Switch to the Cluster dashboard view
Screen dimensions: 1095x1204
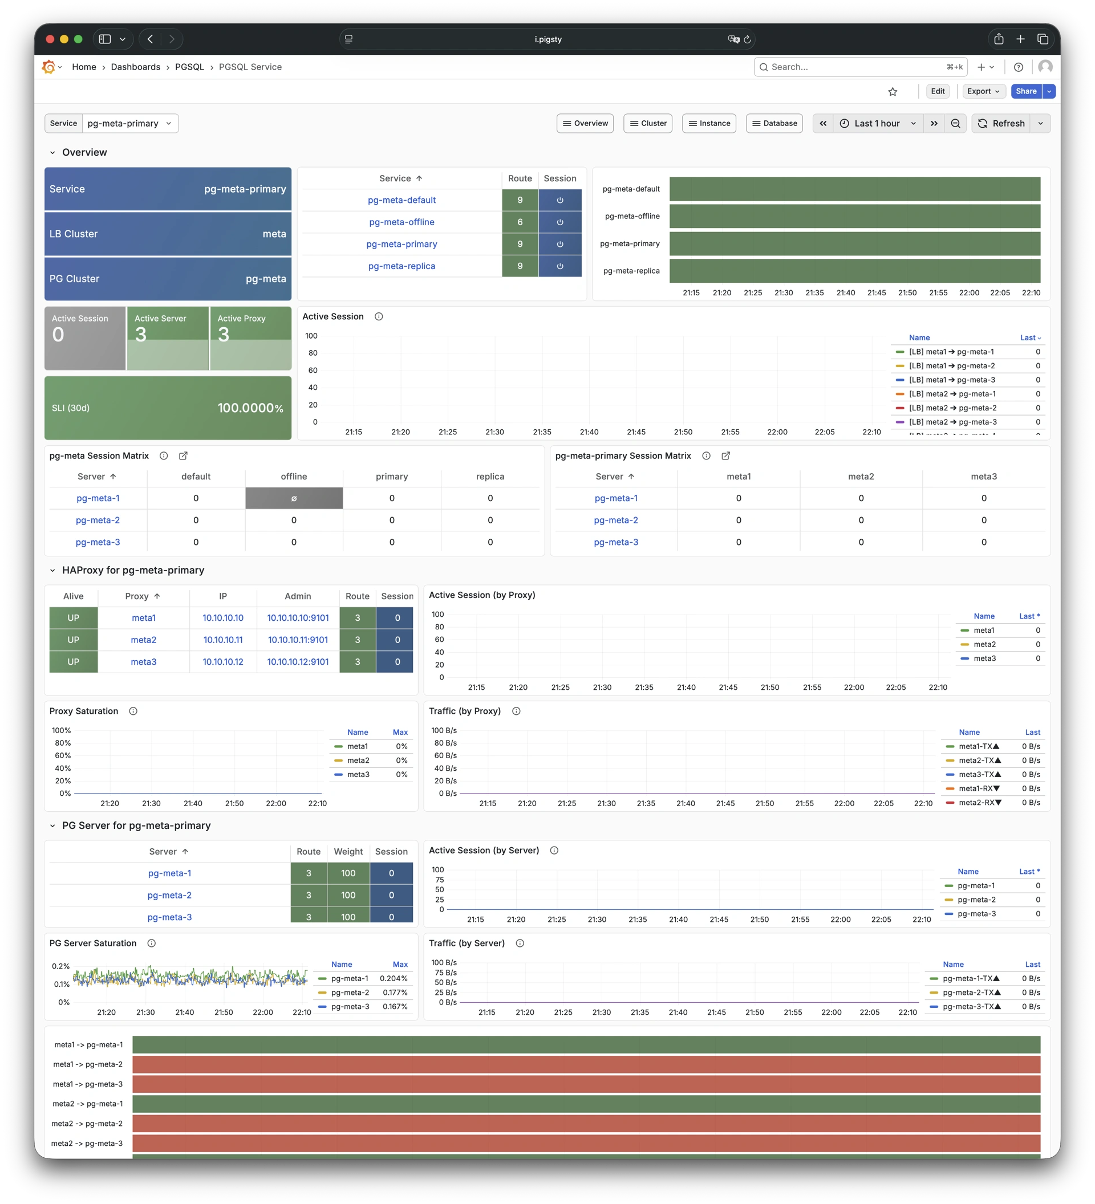coord(648,123)
